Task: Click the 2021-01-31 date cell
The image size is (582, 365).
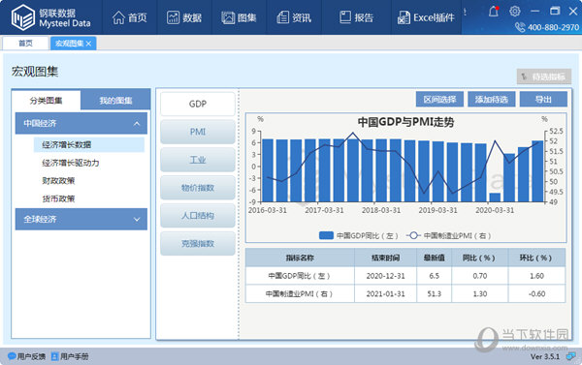Action: (385, 294)
